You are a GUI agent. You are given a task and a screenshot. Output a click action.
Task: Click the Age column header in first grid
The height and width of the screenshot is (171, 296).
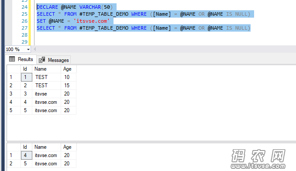click(69, 69)
